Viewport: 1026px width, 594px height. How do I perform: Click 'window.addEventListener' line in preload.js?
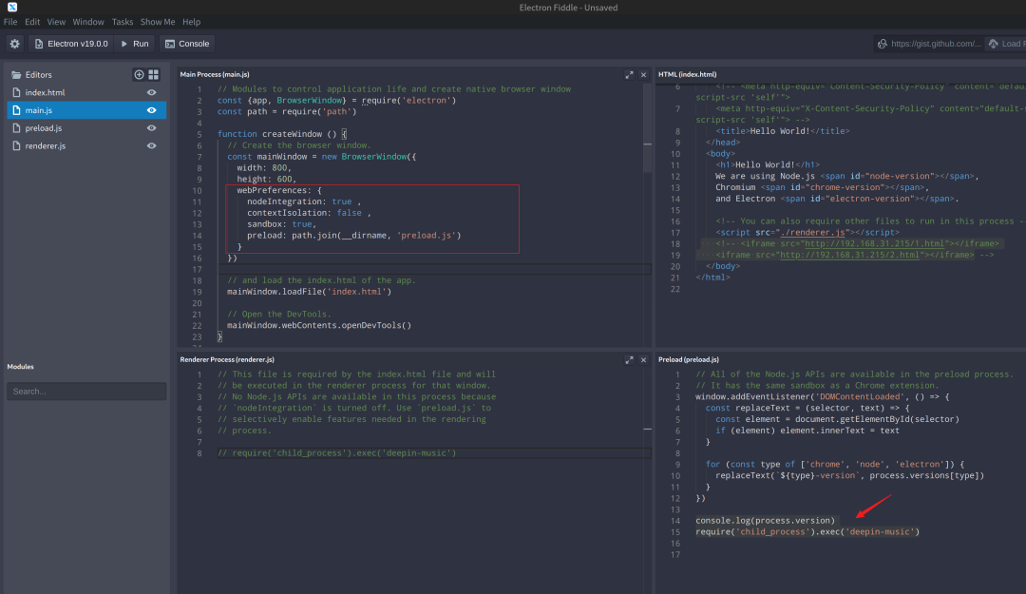coord(822,397)
